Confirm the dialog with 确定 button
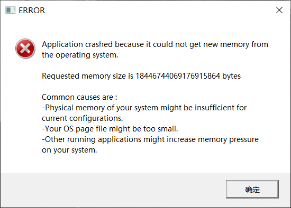 coord(252,189)
